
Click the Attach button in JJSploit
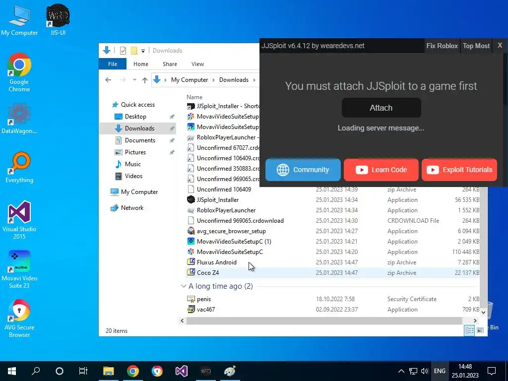(381, 108)
